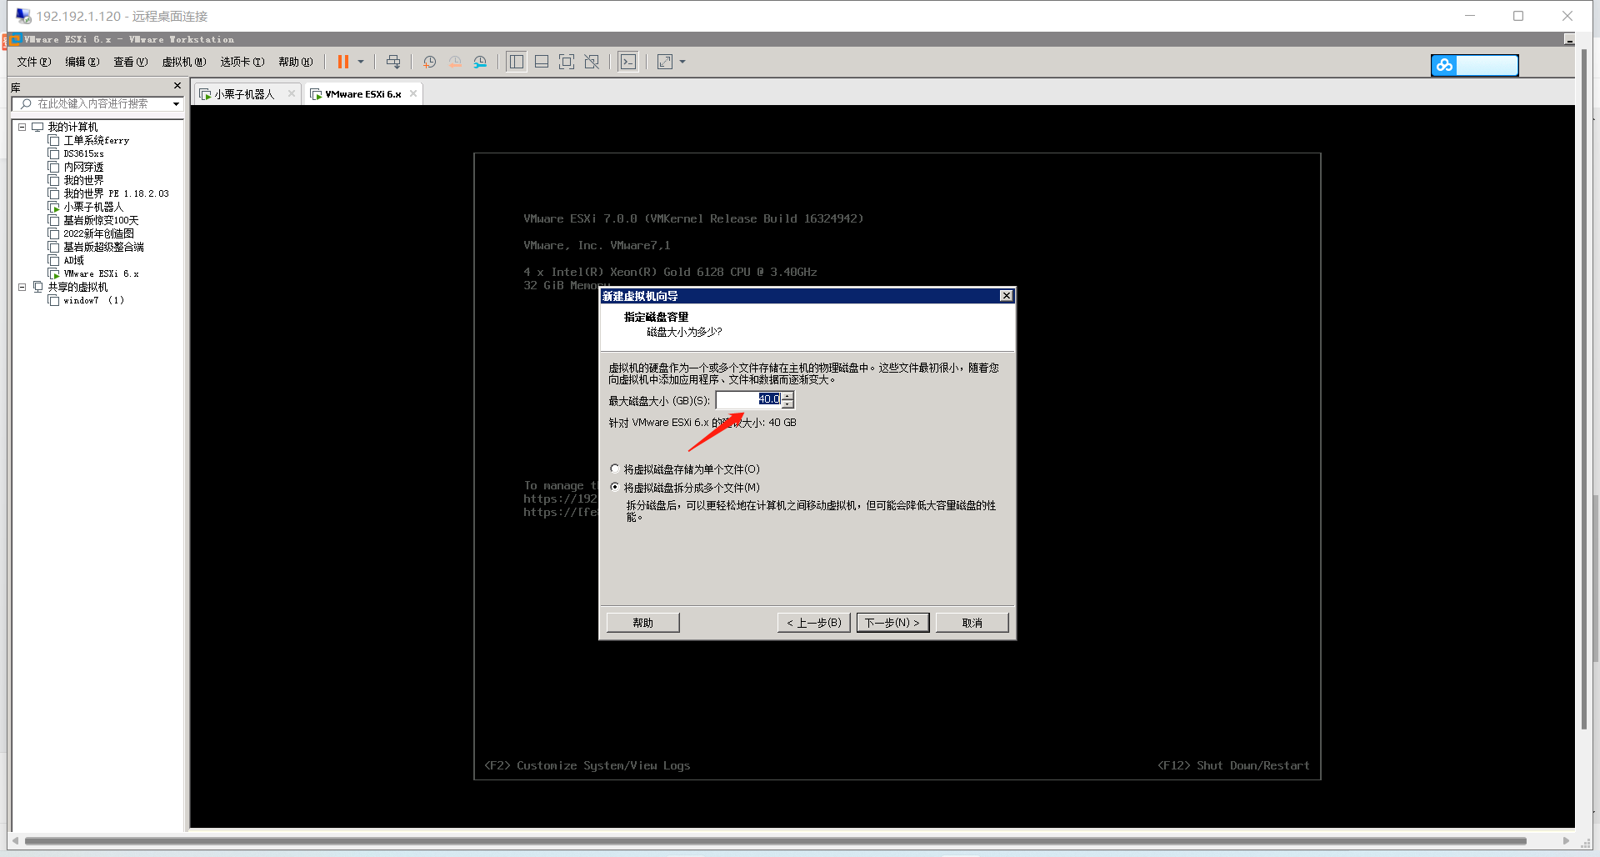Click the remote desktop connection title icon
Image resolution: width=1600 pixels, height=857 pixels.
23,16
